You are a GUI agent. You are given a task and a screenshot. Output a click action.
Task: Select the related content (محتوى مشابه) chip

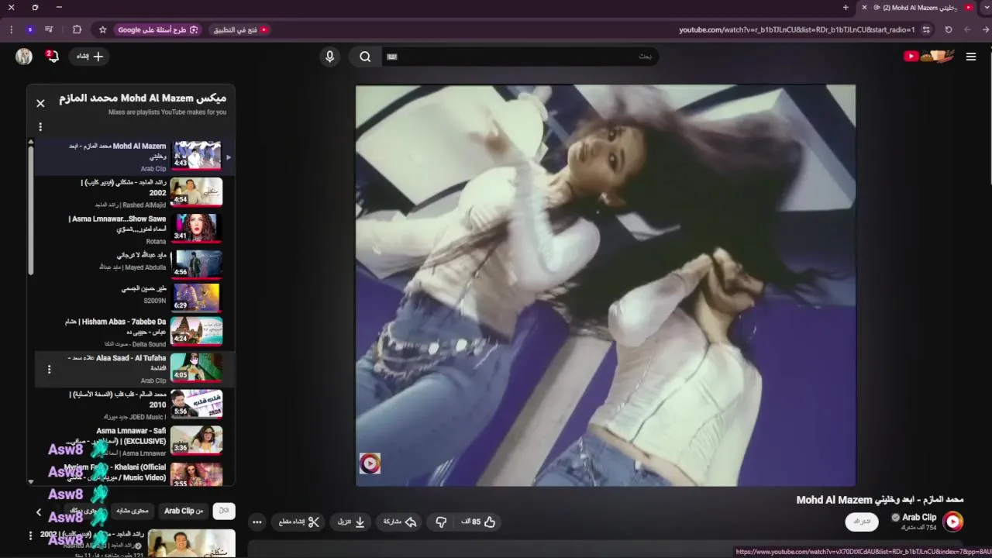(x=133, y=511)
